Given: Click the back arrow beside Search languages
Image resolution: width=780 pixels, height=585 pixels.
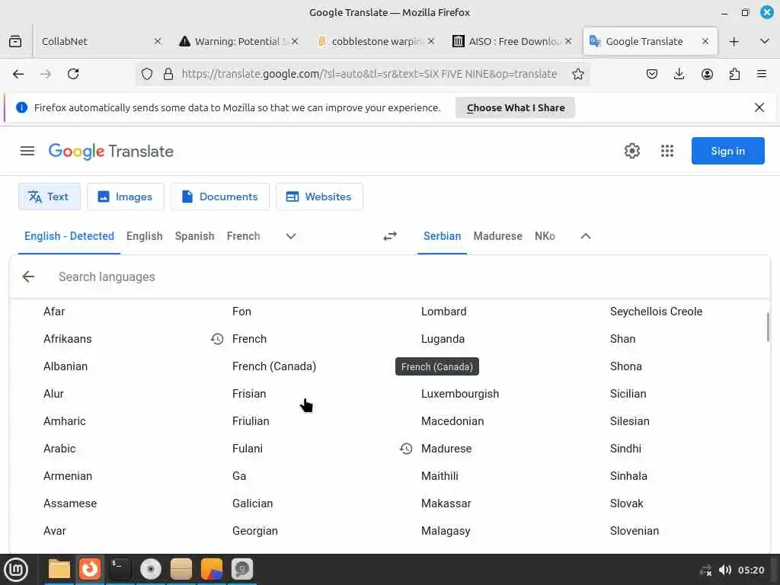Looking at the screenshot, I should [28, 277].
